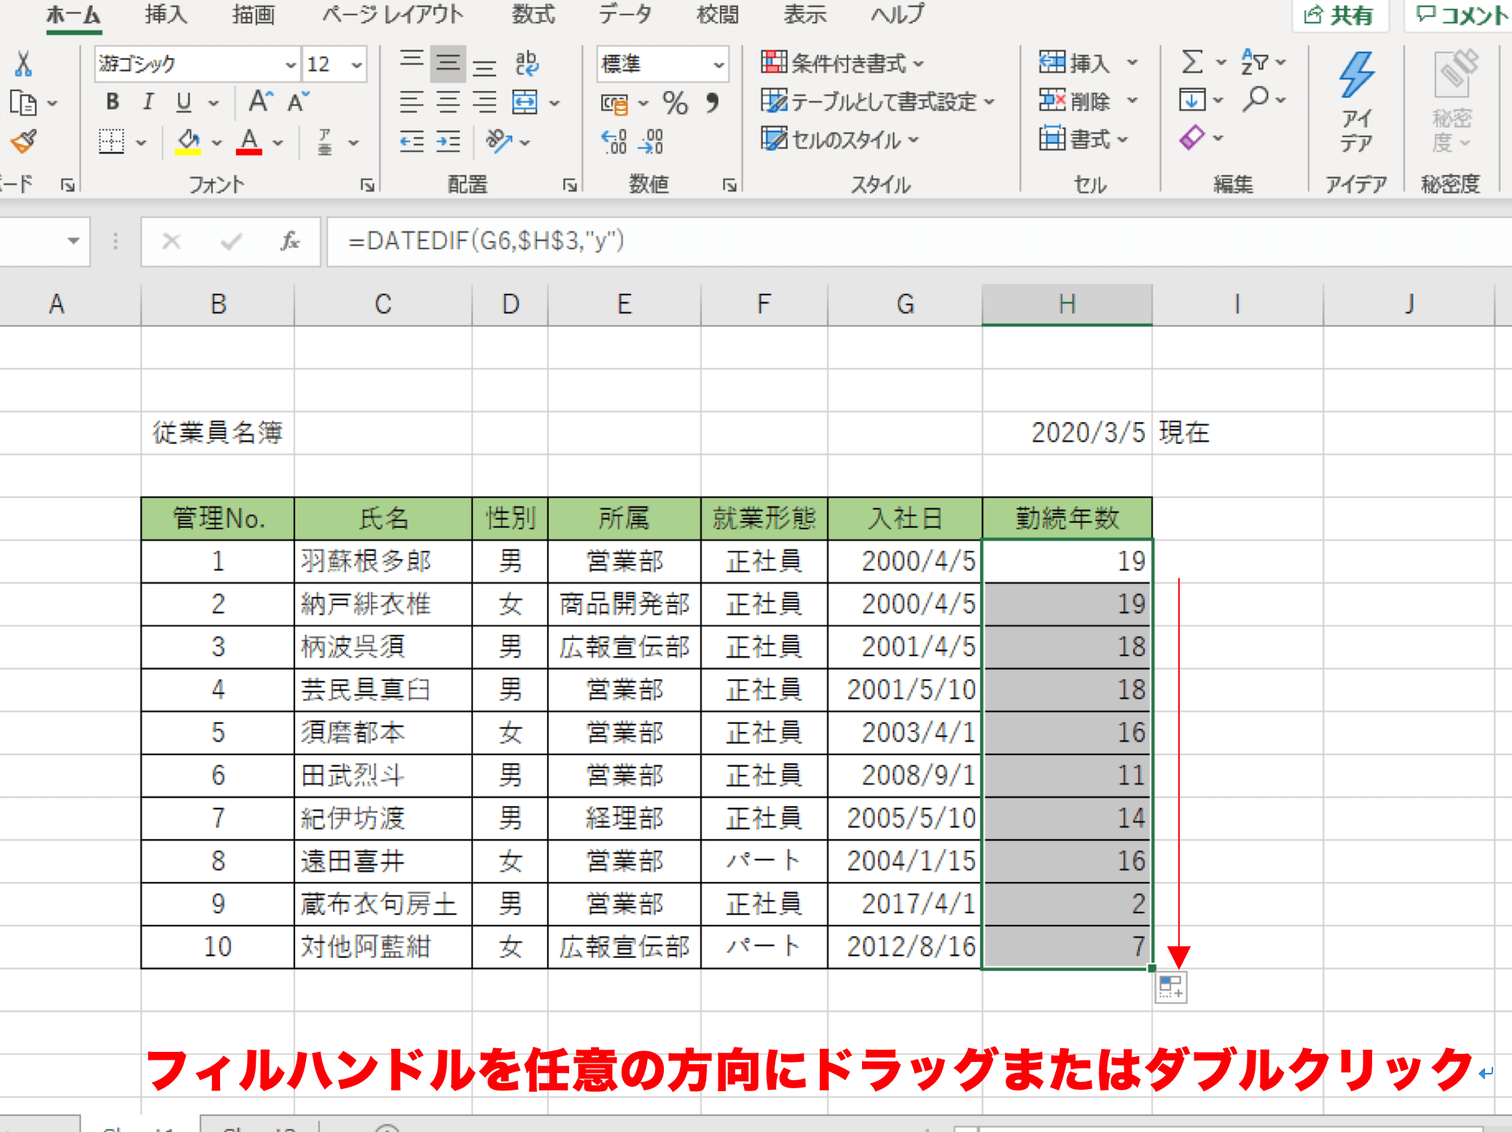Viewport: 1512px width, 1132px height.
Task: Click the Insert Function fx icon
Action: (289, 241)
